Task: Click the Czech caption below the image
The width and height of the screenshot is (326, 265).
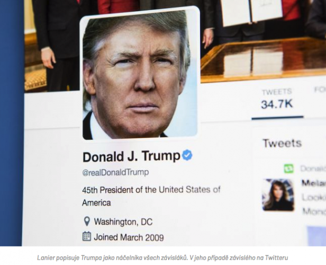Action: pyautogui.click(x=162, y=258)
